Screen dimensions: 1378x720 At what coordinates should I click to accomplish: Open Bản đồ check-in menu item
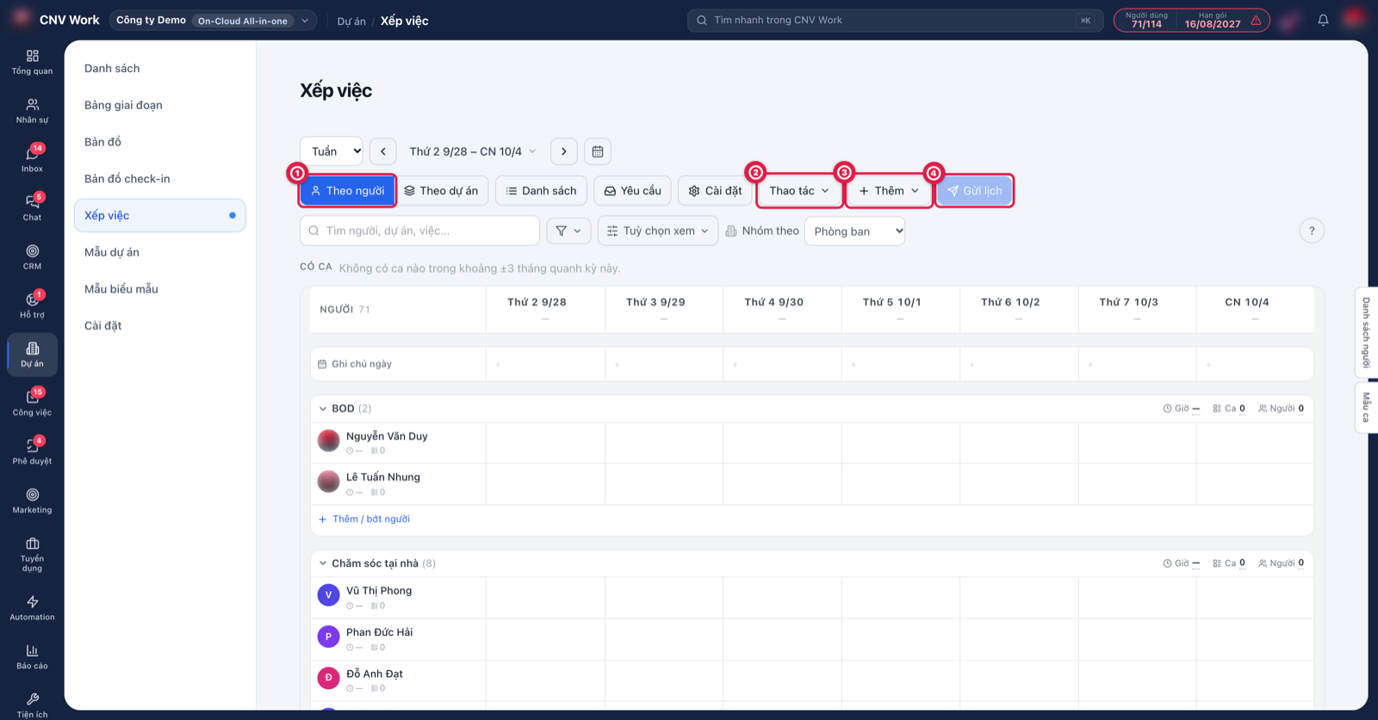127,179
